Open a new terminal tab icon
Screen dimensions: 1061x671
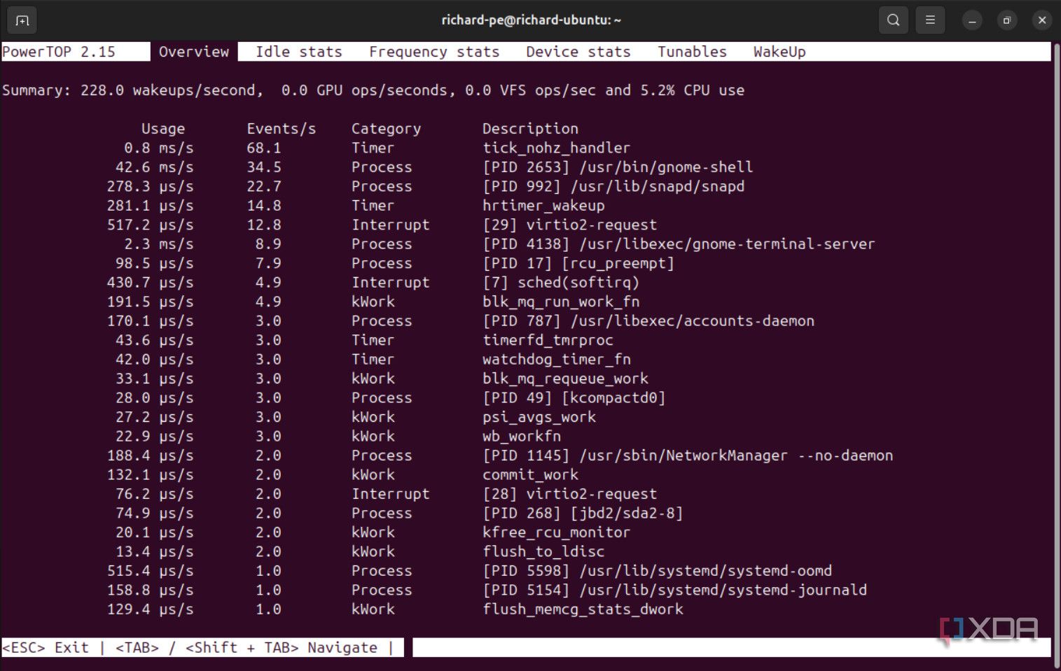[x=22, y=20]
